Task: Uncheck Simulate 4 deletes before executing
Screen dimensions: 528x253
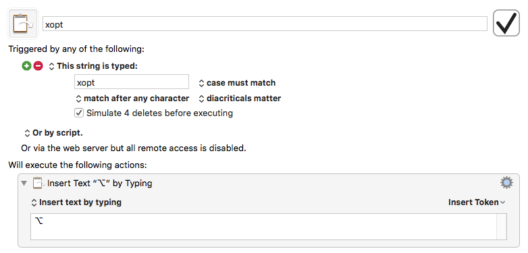Action: [x=79, y=113]
